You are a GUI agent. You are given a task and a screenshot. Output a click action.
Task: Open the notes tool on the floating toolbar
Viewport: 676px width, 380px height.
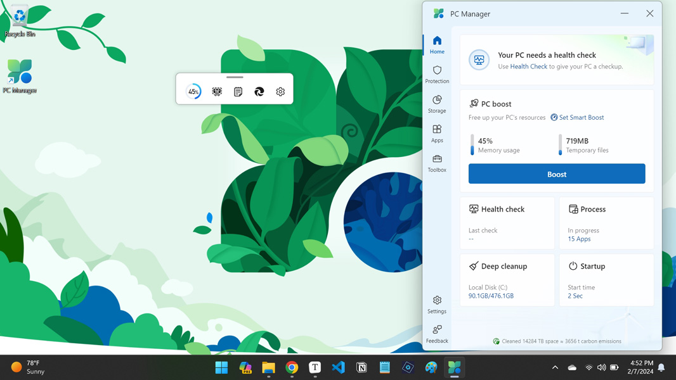[238, 91]
